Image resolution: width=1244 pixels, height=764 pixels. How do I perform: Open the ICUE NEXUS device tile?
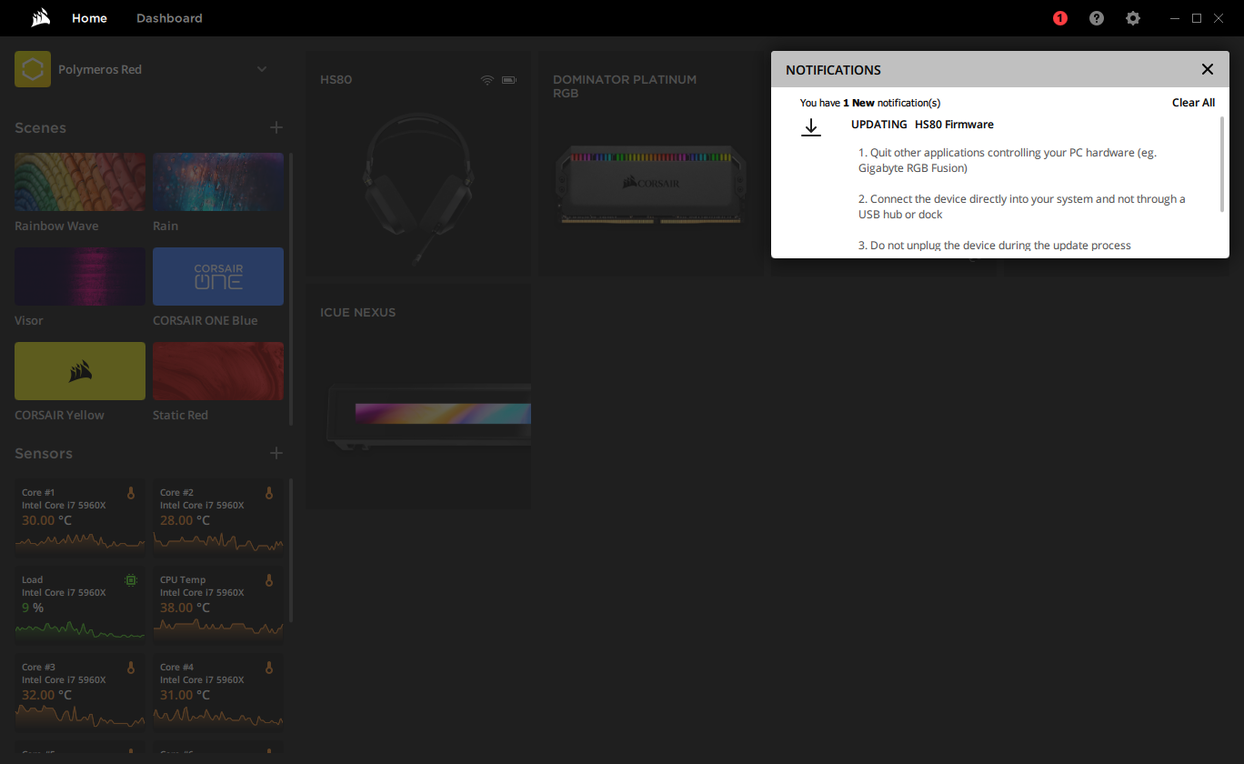[x=418, y=397]
